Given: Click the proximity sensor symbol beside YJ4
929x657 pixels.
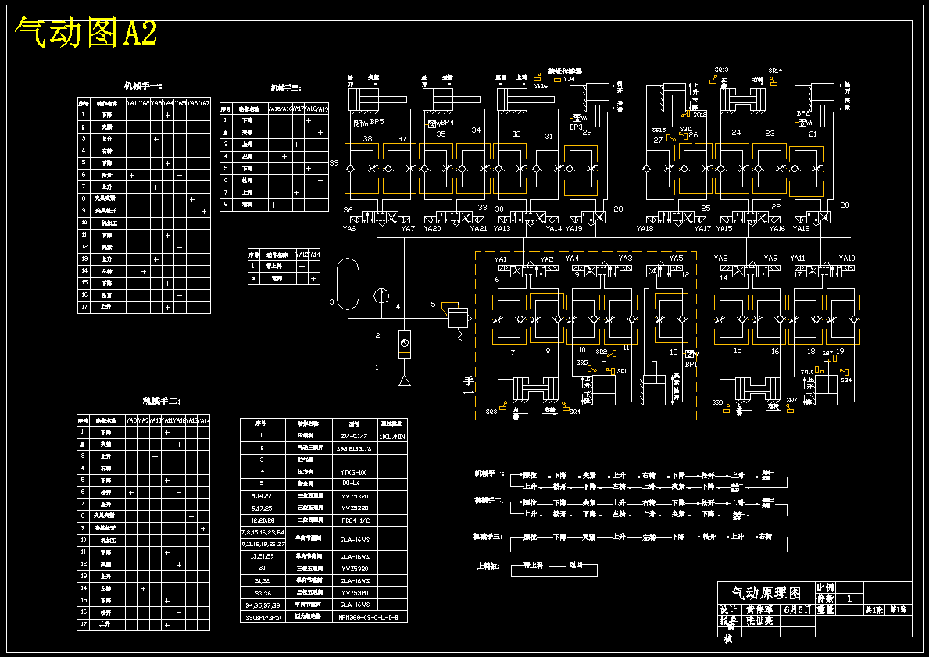Looking at the screenshot, I should point(556,79).
